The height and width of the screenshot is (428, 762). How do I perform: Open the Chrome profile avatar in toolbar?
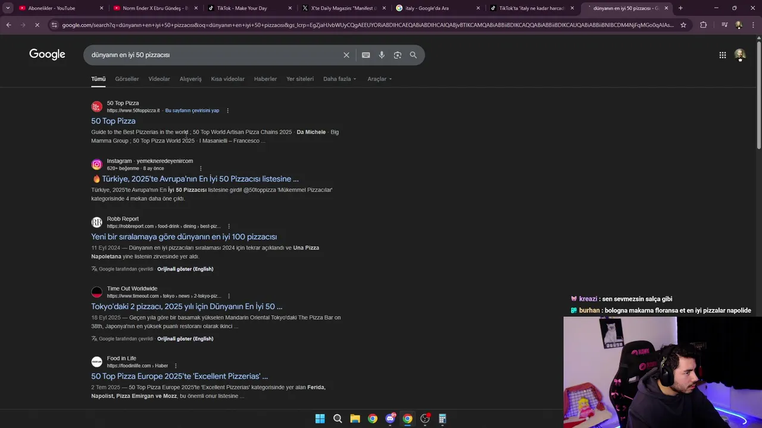pos(739,25)
